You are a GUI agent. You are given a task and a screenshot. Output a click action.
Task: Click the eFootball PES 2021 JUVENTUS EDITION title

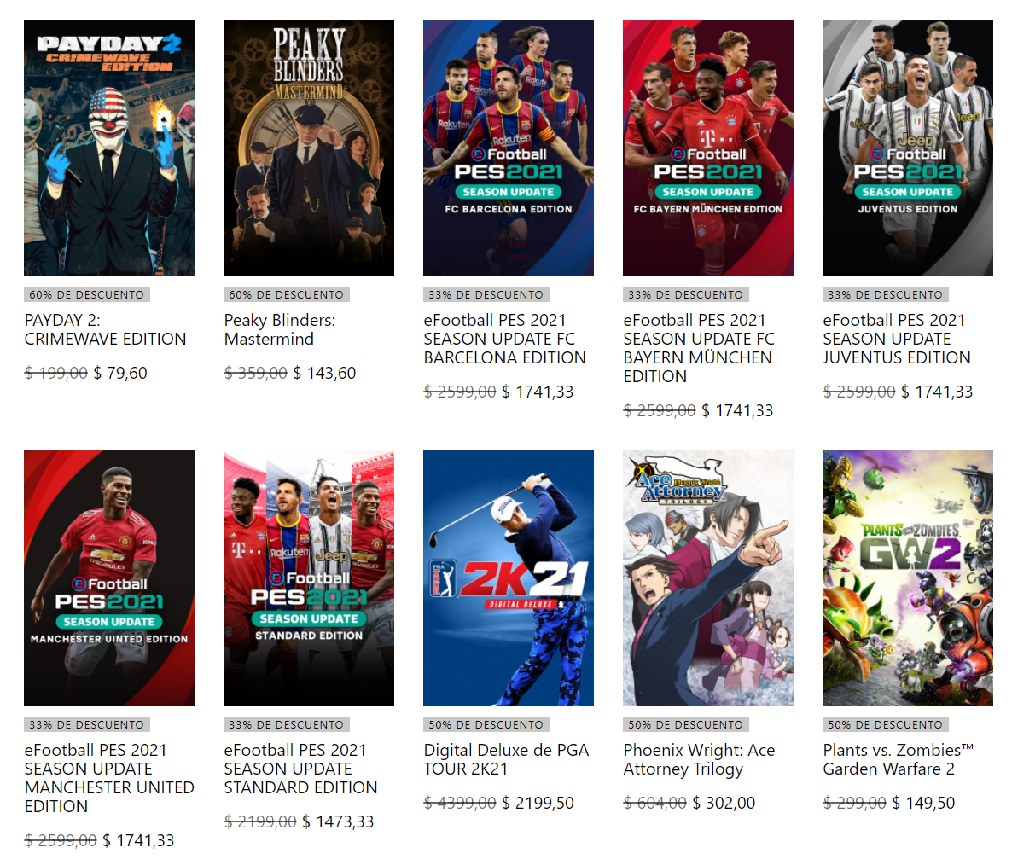pyautogui.click(x=897, y=339)
